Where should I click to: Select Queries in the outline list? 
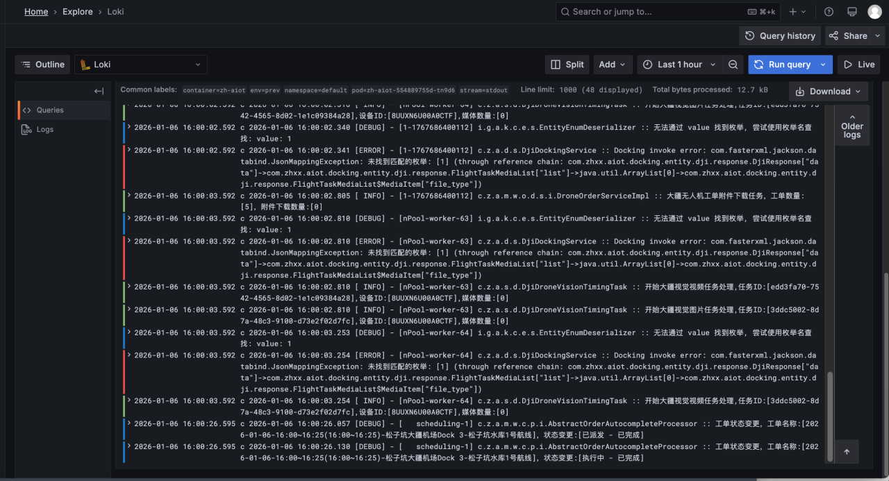pos(50,110)
